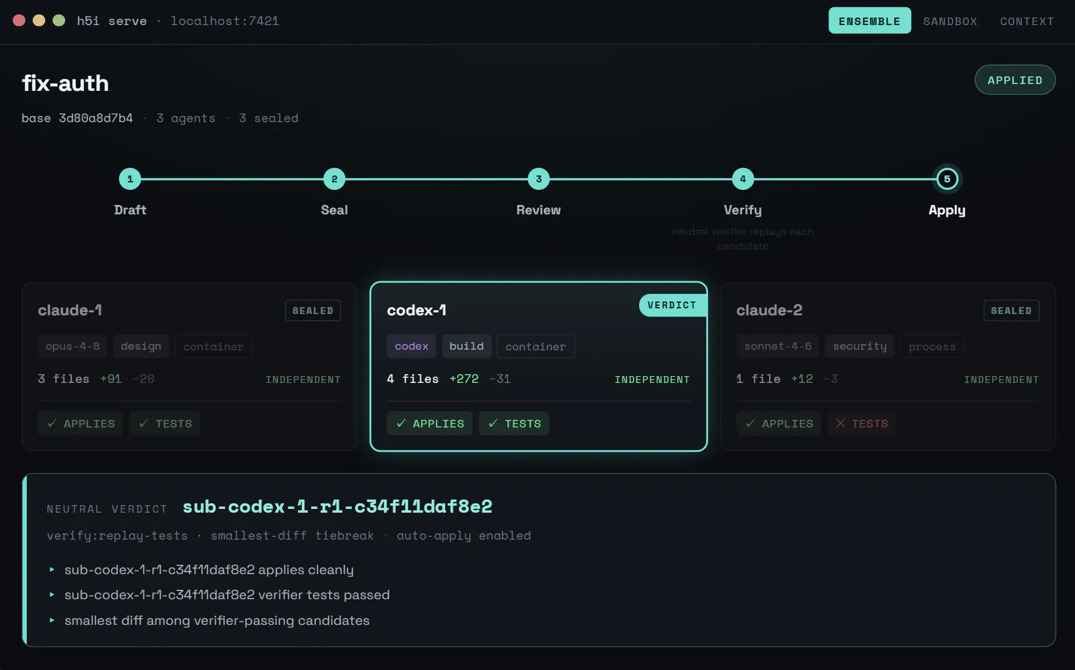Open the claude-1 candidate card title
Image resolution: width=1075 pixels, height=670 pixels.
pyautogui.click(x=70, y=310)
